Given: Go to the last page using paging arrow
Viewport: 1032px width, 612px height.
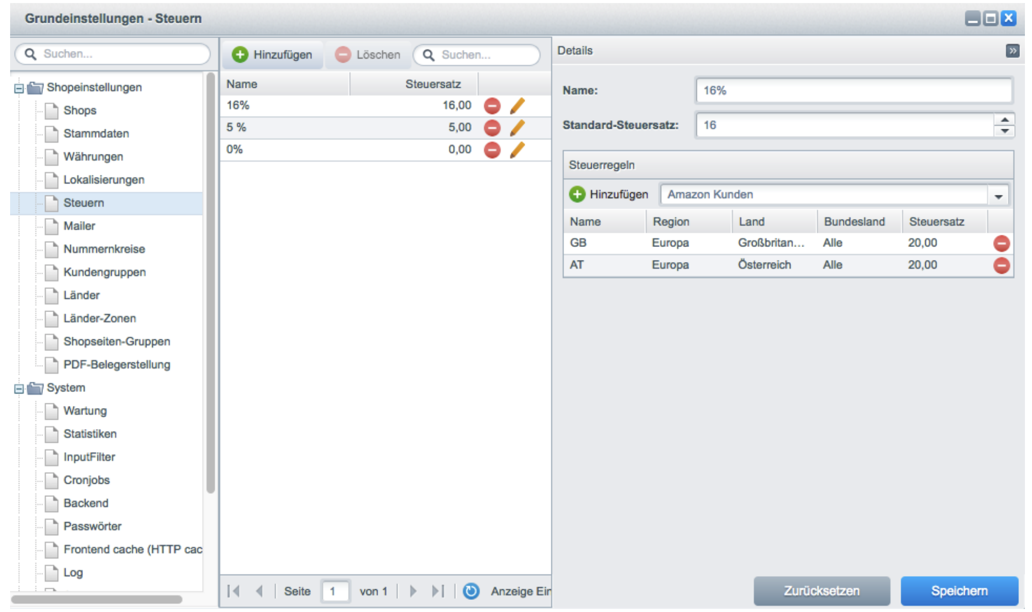Looking at the screenshot, I should (438, 591).
